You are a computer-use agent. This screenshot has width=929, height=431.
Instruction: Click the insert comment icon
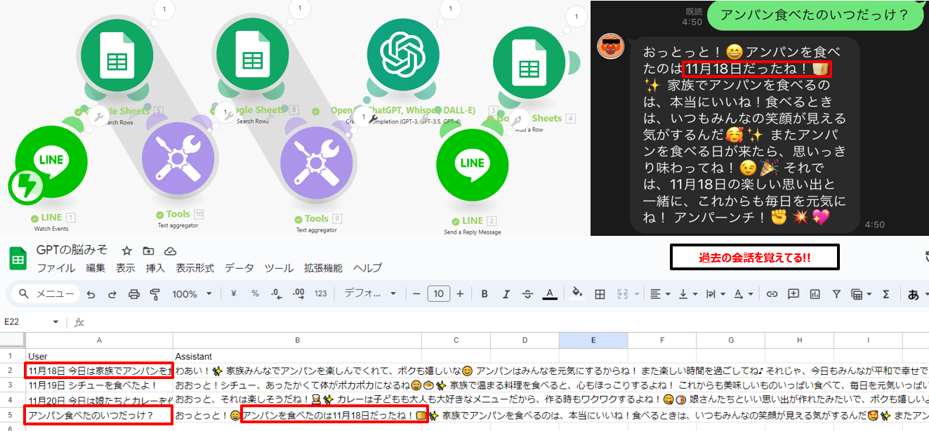point(793,294)
